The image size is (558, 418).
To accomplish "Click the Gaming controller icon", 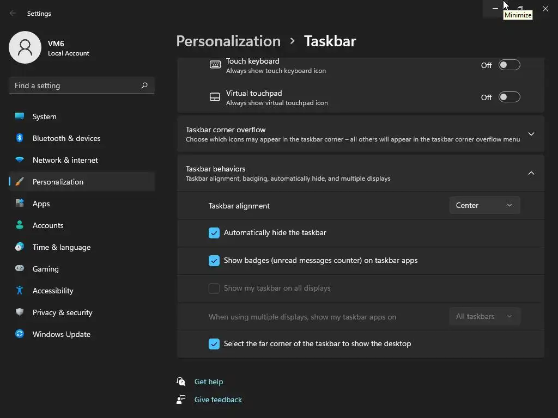I will pos(20,269).
